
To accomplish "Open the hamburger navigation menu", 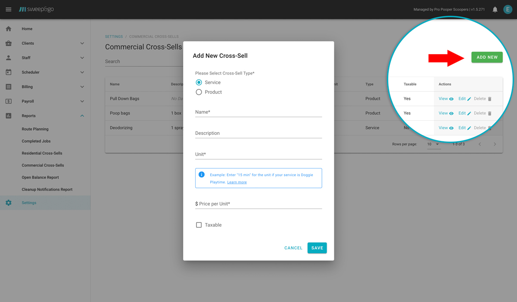I will [9, 9].
